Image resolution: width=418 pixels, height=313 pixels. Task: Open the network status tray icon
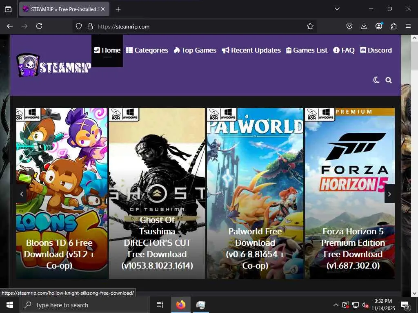[356, 305]
